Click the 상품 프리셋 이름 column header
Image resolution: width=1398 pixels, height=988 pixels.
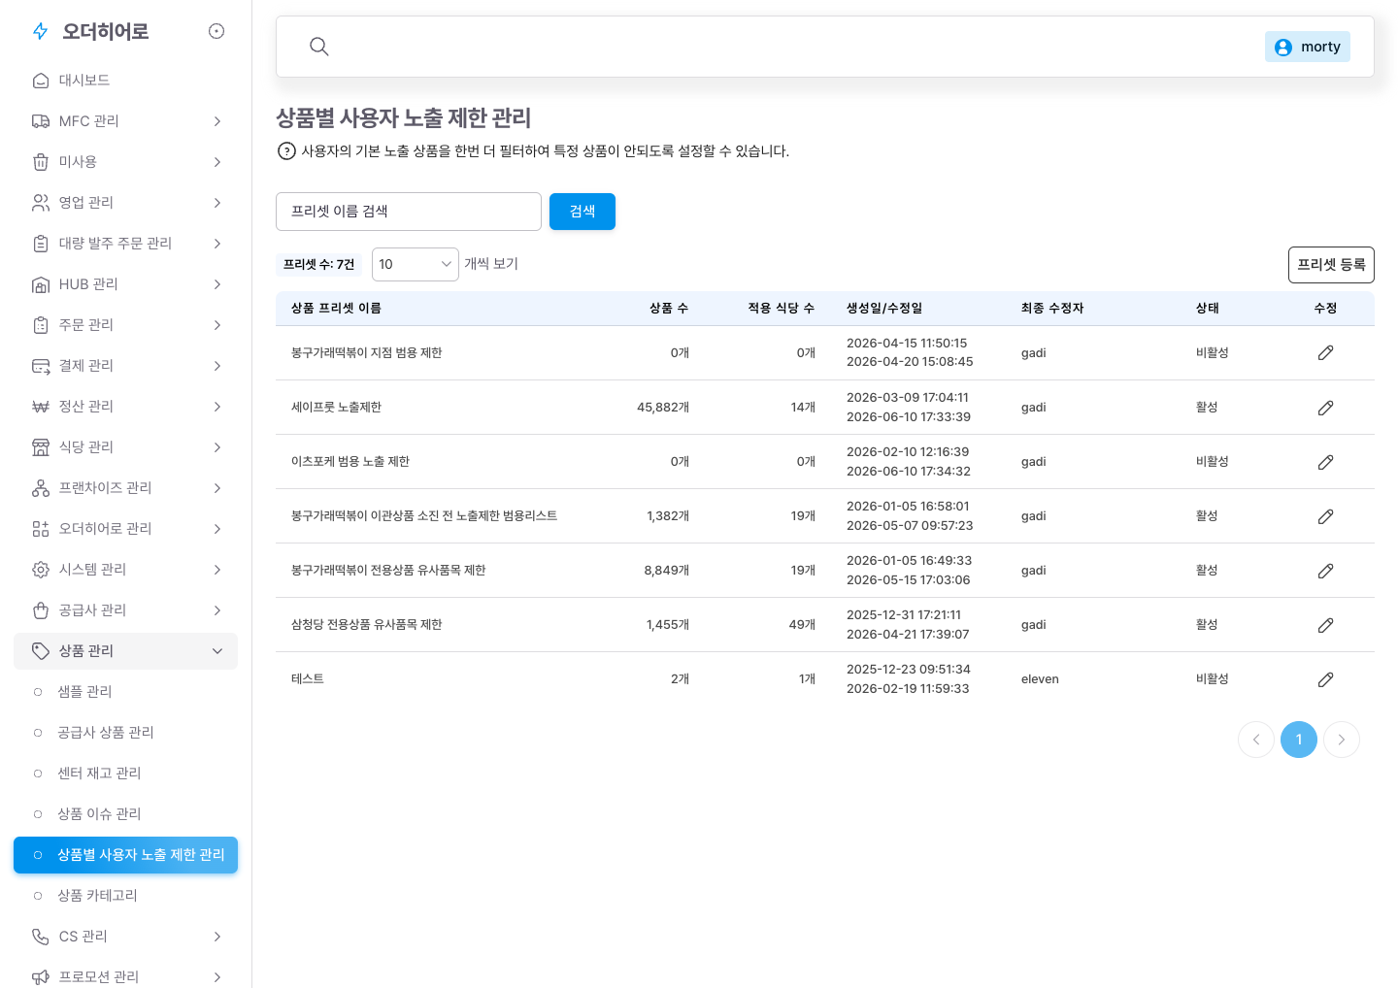click(336, 309)
